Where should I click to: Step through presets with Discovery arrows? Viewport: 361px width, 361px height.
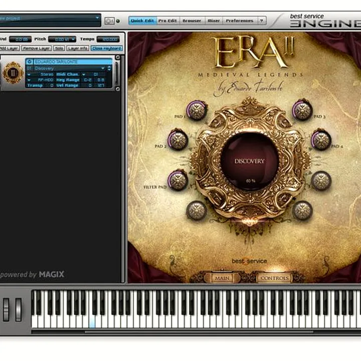[x=109, y=68]
